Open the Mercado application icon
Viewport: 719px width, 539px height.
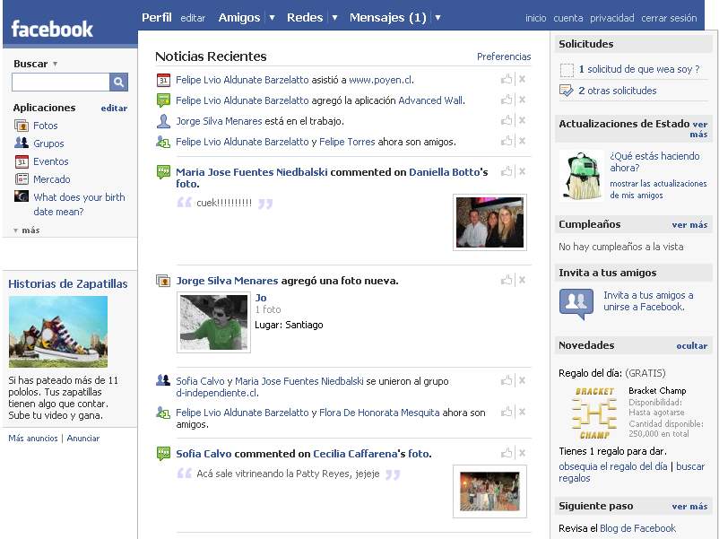[22, 178]
